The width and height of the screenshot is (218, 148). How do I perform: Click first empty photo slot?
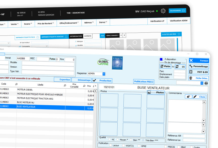click(109, 100)
